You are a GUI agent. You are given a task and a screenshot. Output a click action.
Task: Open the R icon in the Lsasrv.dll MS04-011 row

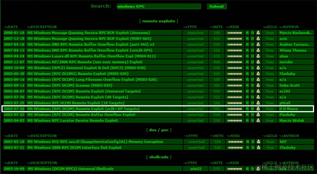[x=247, y=56]
